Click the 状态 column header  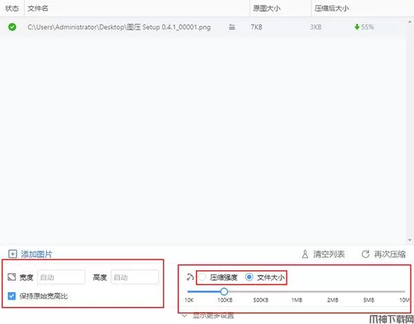click(x=12, y=8)
